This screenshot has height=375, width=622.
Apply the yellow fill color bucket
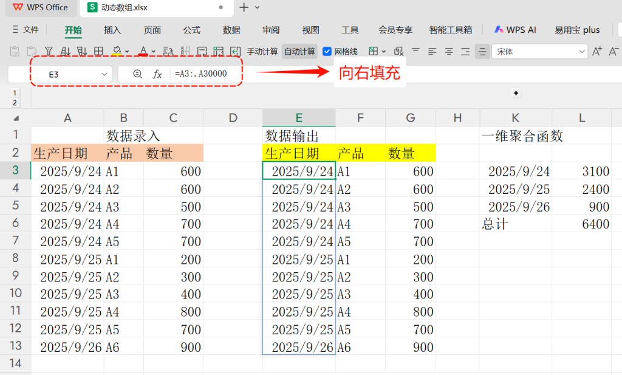[x=117, y=52]
